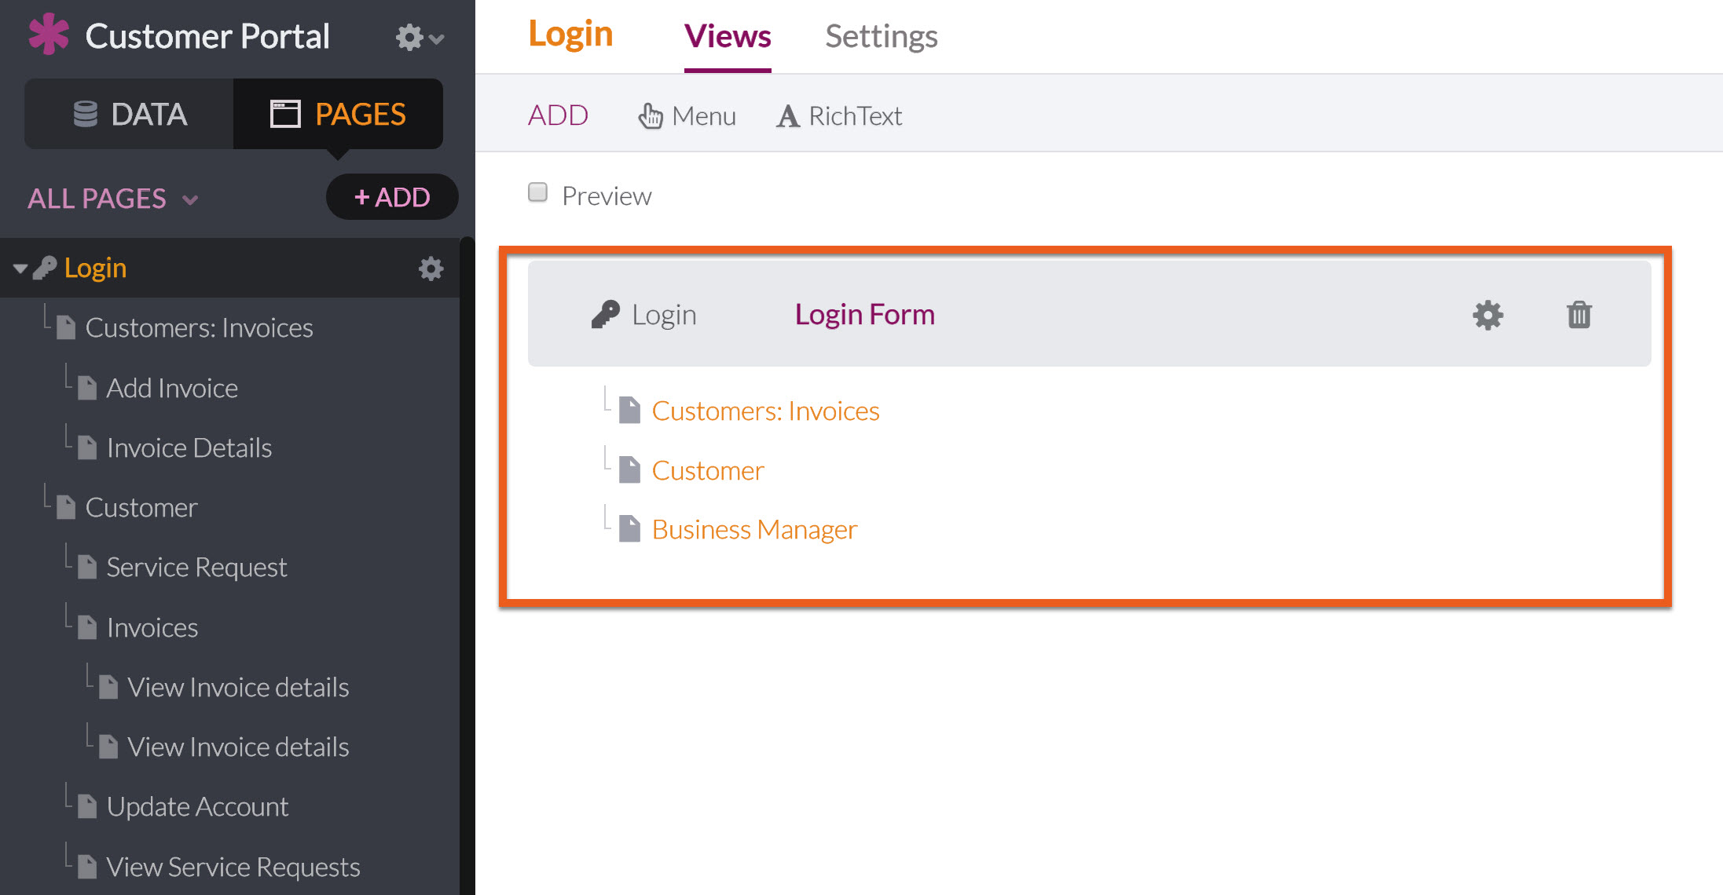
Task: Open the ALL PAGES filter dropdown
Action: pyautogui.click(x=112, y=198)
